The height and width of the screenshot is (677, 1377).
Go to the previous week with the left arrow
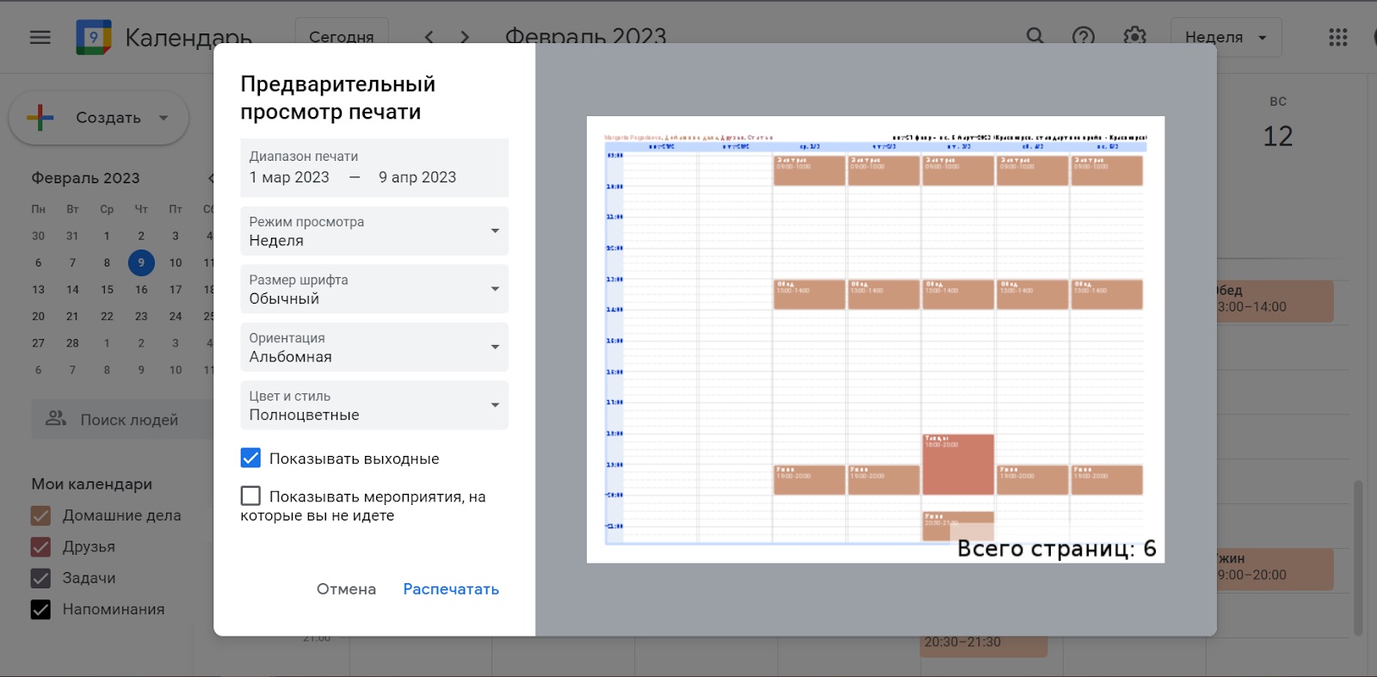[x=429, y=37]
